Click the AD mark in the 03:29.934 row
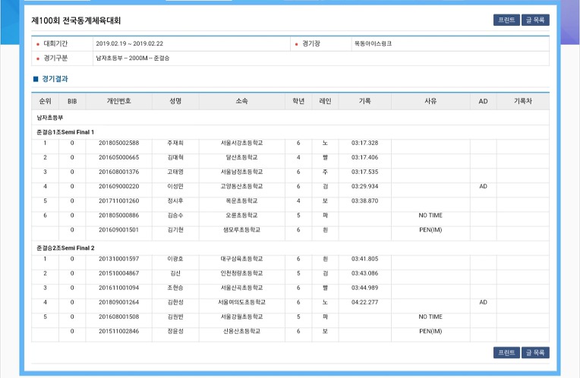The height and width of the screenshot is (378, 580). [x=483, y=186]
